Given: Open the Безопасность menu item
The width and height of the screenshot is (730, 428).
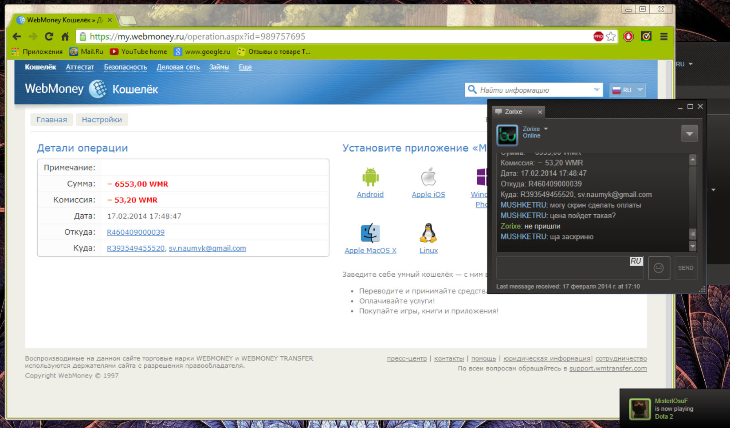Looking at the screenshot, I should (x=126, y=67).
